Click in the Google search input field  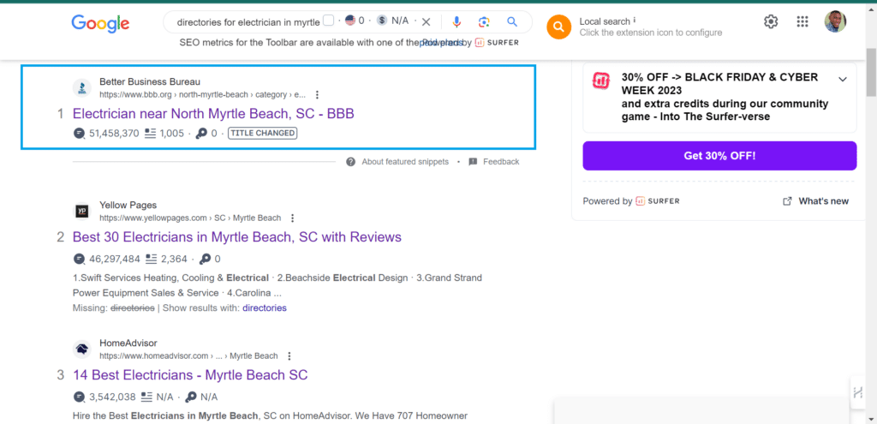248,21
